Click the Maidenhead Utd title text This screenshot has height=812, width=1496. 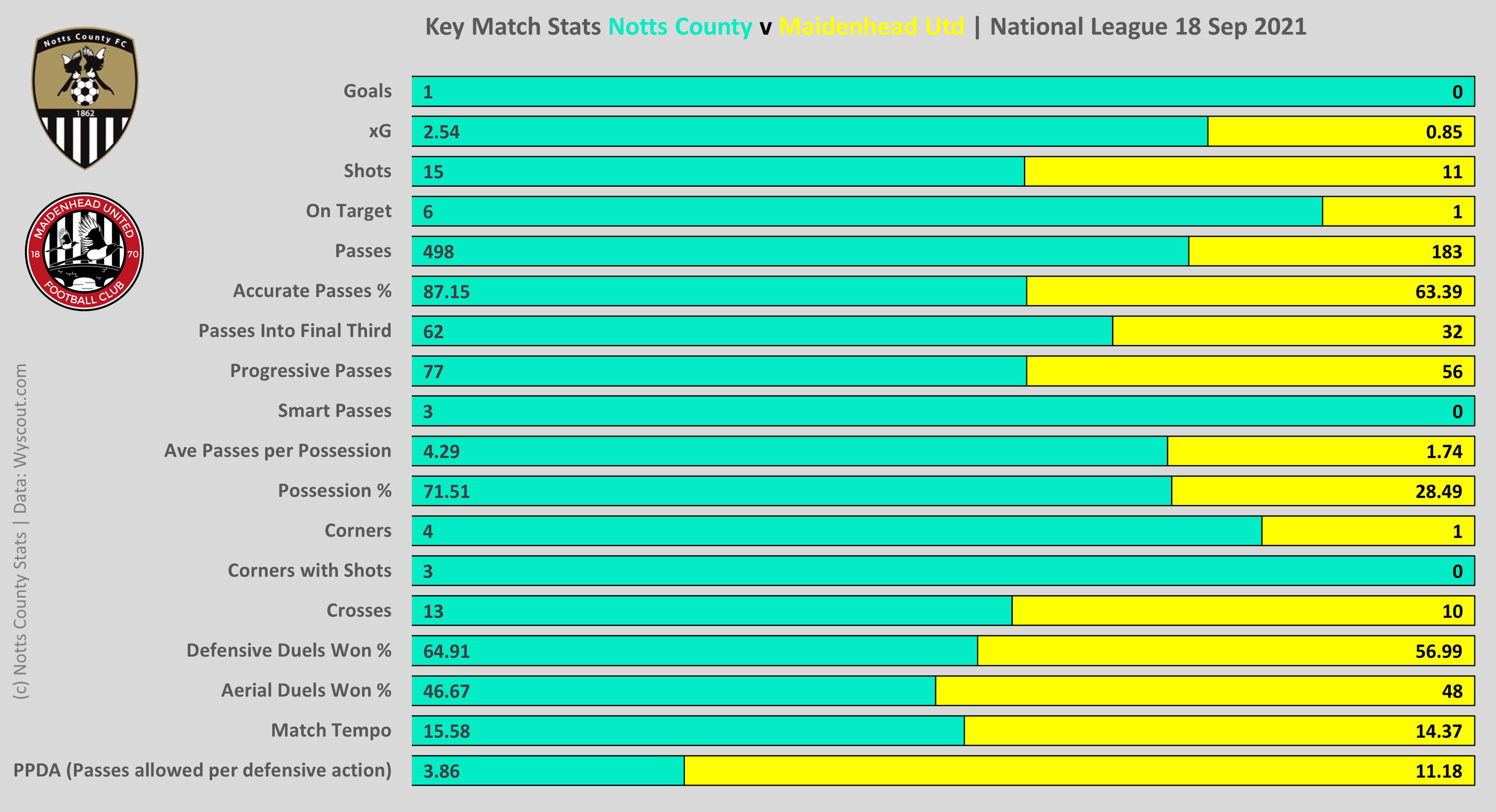[x=871, y=27]
